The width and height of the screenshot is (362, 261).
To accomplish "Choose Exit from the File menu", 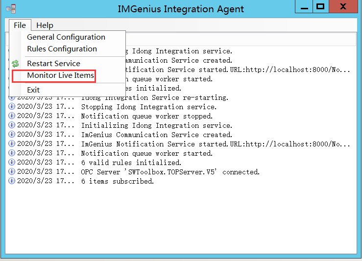I will (33, 90).
